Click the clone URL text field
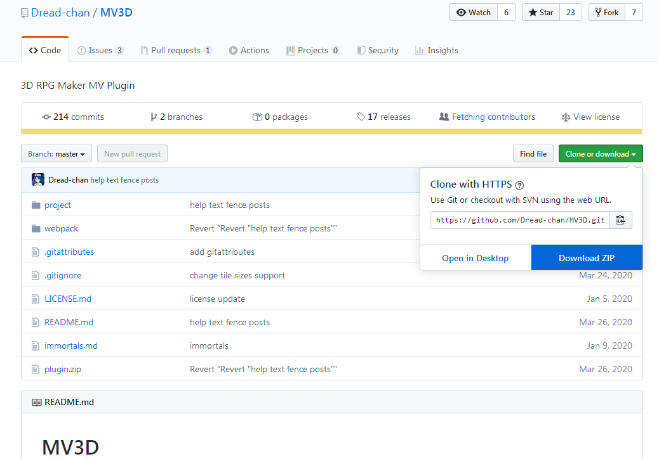Screen dimensions: 659x459 521,220
